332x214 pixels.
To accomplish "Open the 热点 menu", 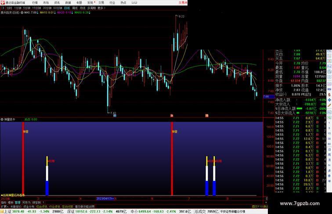I will (x=123, y=3).
